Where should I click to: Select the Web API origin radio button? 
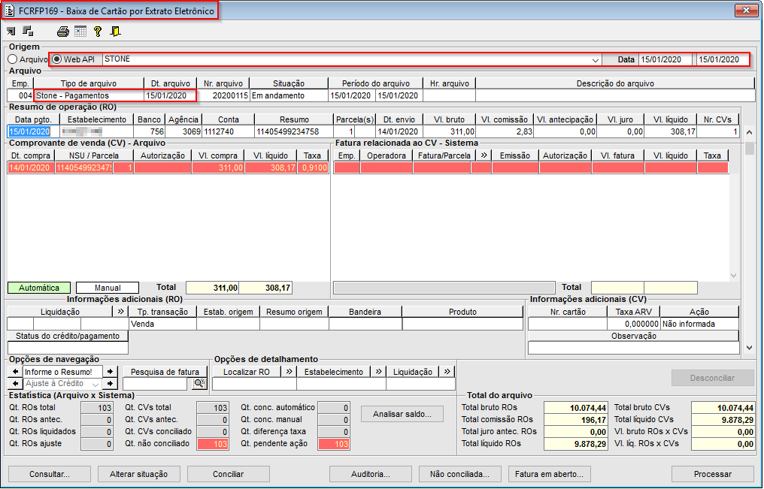tap(57, 59)
